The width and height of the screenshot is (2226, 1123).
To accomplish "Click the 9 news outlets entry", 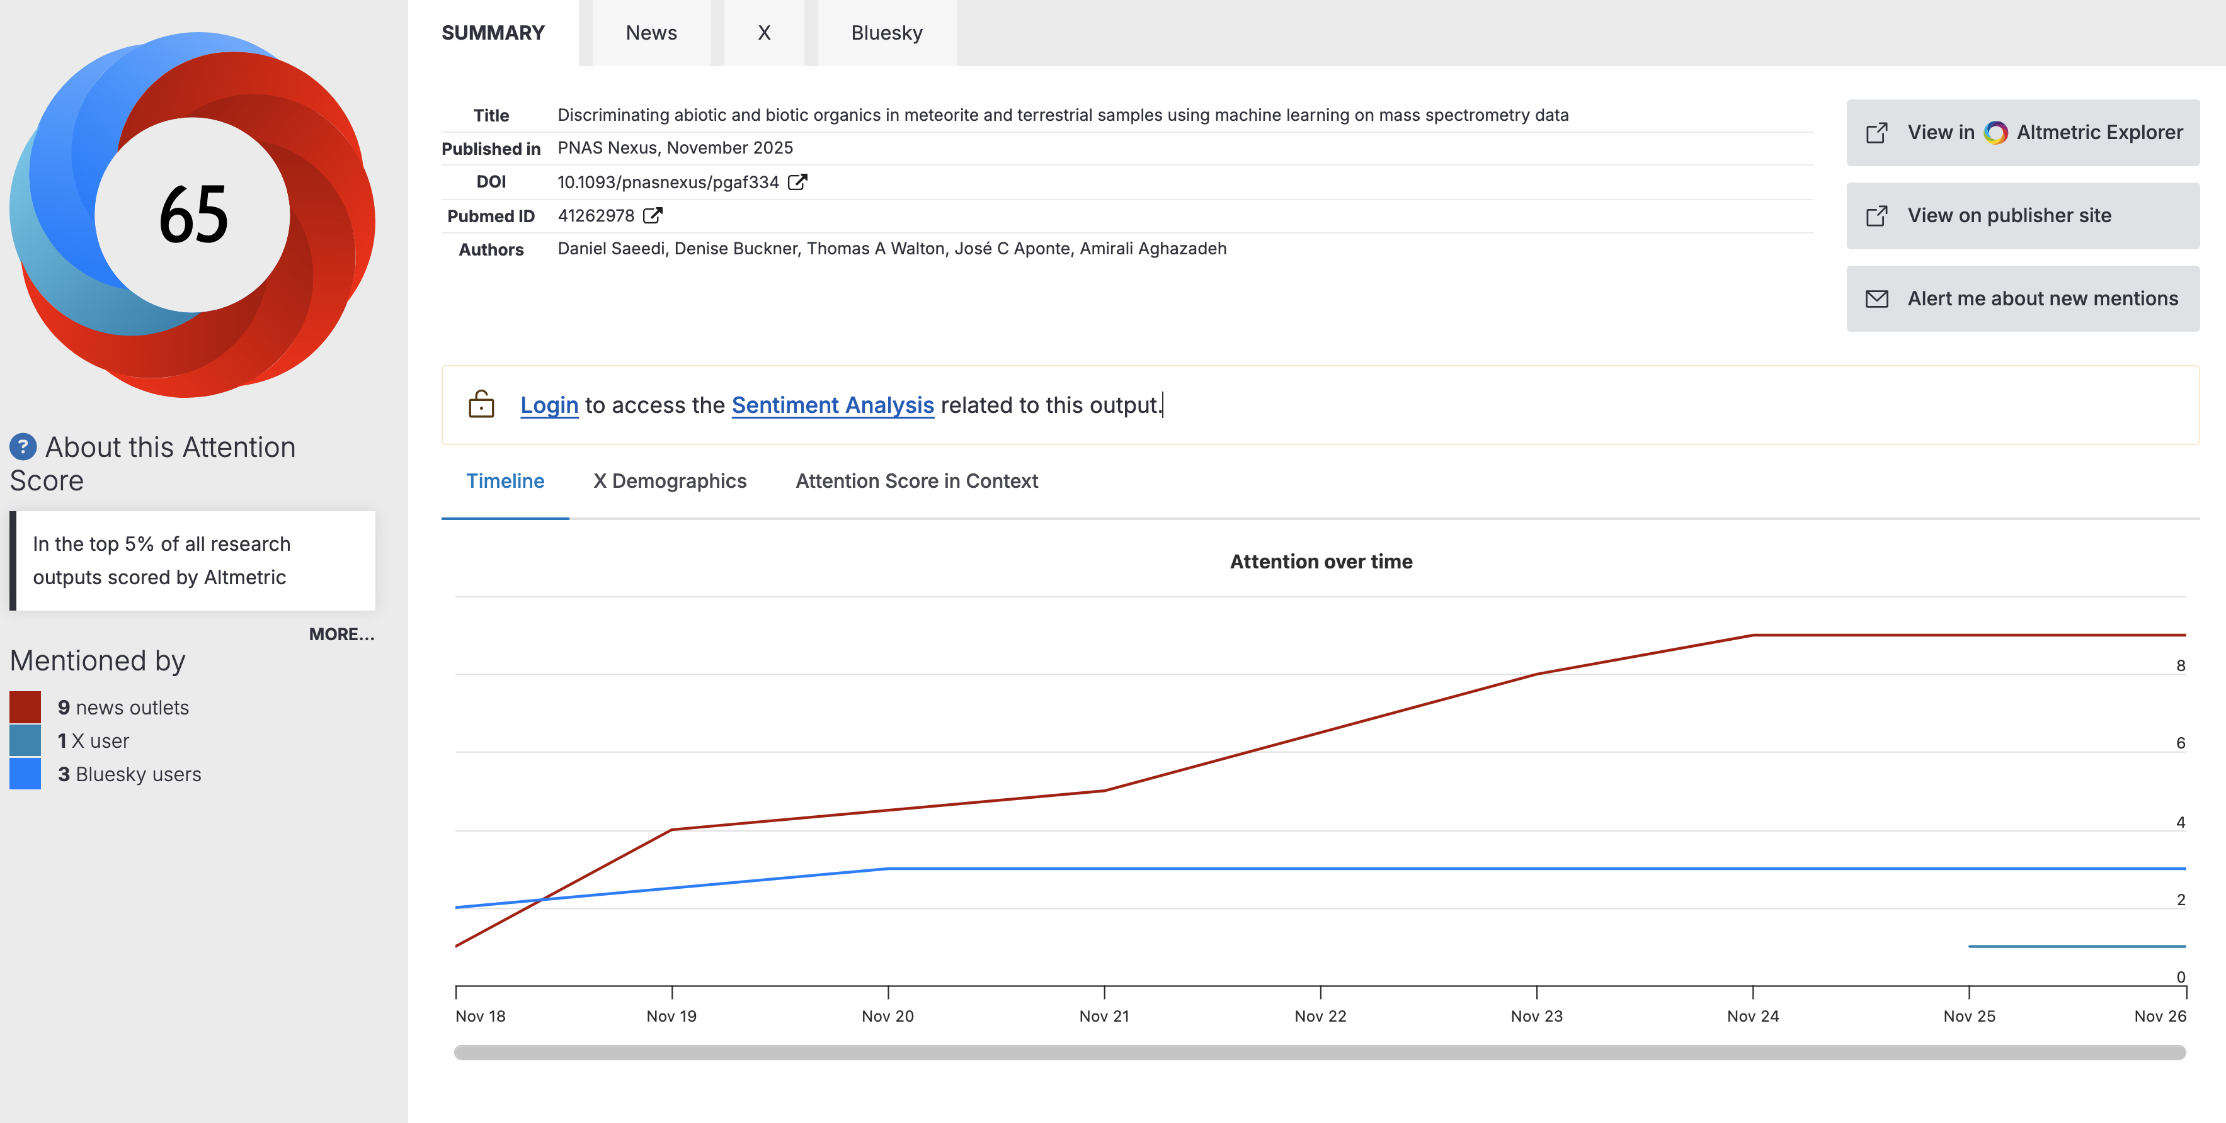I will click(x=123, y=708).
